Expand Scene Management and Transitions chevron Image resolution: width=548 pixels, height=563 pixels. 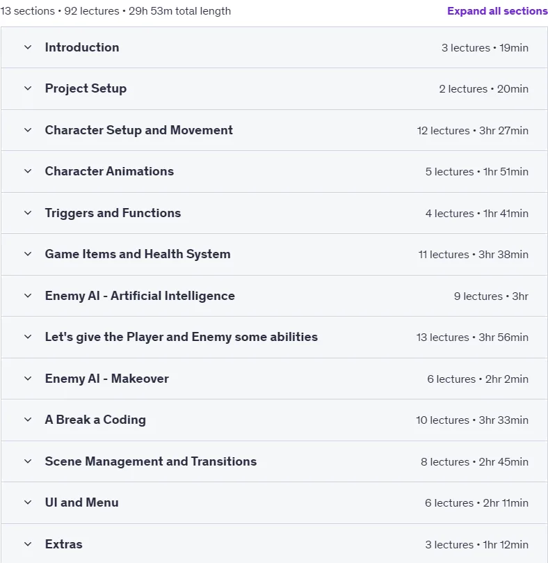click(28, 461)
